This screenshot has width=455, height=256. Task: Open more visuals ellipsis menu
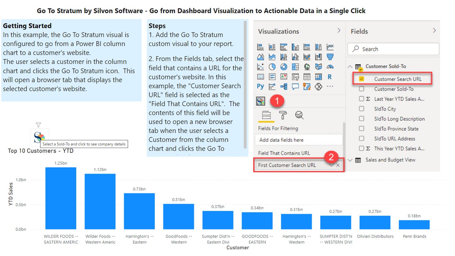[330, 86]
